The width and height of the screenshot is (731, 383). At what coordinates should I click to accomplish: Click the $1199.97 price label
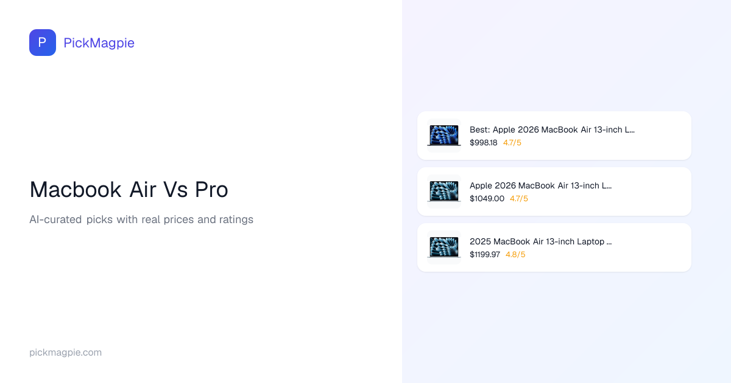484,255
